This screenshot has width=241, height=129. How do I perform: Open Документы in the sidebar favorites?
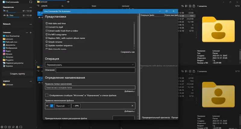[x=9, y=45]
